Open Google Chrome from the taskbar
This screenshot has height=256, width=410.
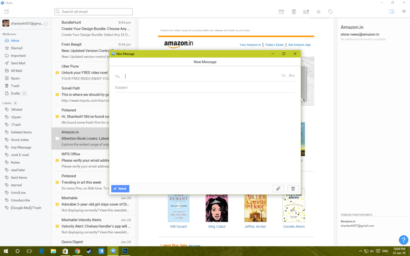77,251
